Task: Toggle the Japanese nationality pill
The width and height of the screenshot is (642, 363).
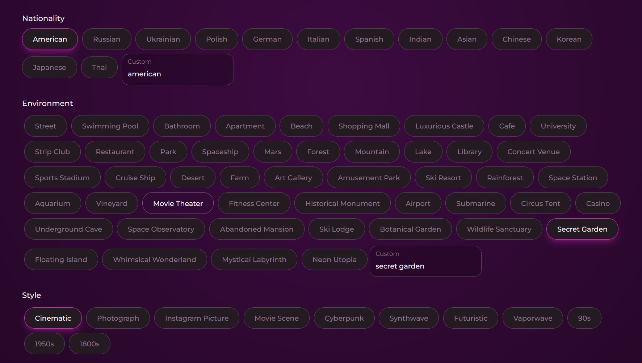Action: tap(49, 67)
